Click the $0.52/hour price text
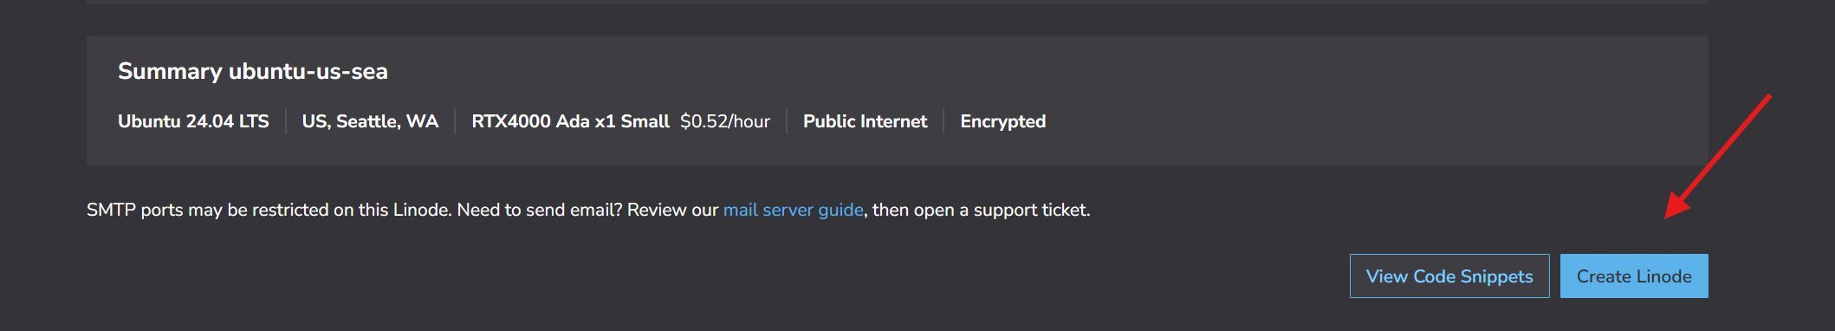Image resolution: width=1835 pixels, height=331 pixels. 725,121
